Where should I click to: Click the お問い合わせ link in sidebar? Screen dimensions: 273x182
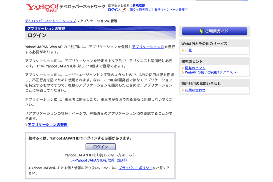(195, 90)
